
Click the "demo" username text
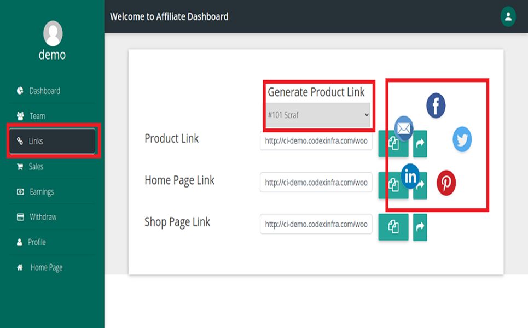click(x=52, y=55)
